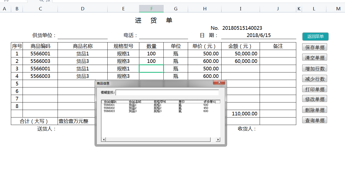Click the 商品名称 table header
The image size is (345, 177).
click(83, 46)
